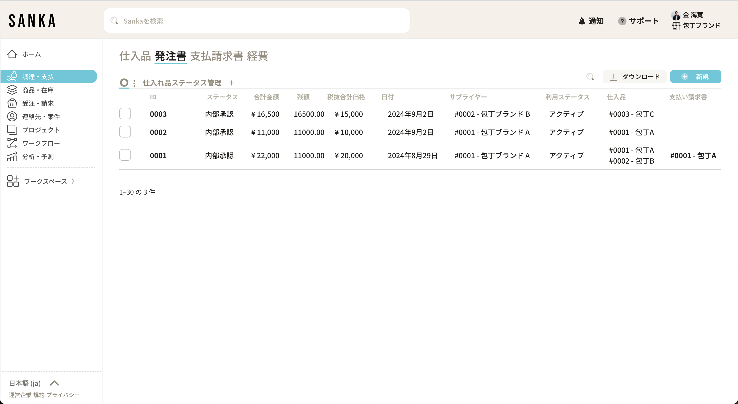Open view options three-dot menu
738x404 pixels.
click(x=134, y=83)
